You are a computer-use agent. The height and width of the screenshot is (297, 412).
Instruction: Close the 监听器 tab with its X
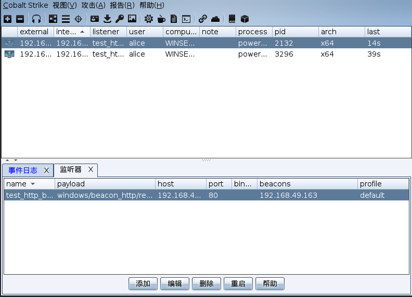(x=91, y=169)
